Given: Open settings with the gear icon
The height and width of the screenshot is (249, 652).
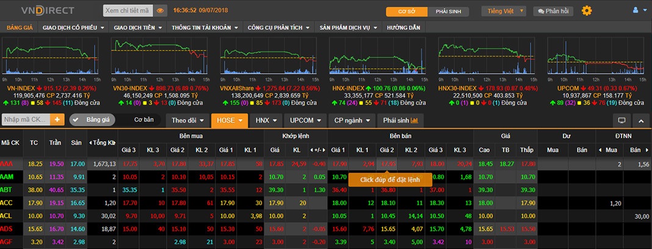Looking at the screenshot, I should click(x=587, y=10).
